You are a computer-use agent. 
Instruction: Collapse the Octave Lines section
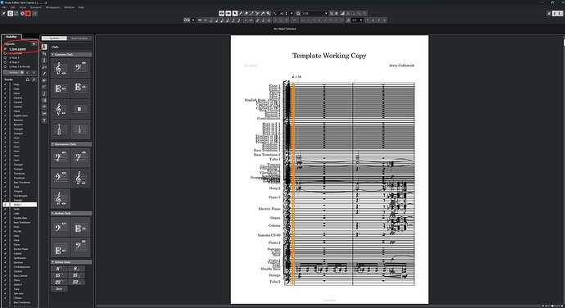52,262
